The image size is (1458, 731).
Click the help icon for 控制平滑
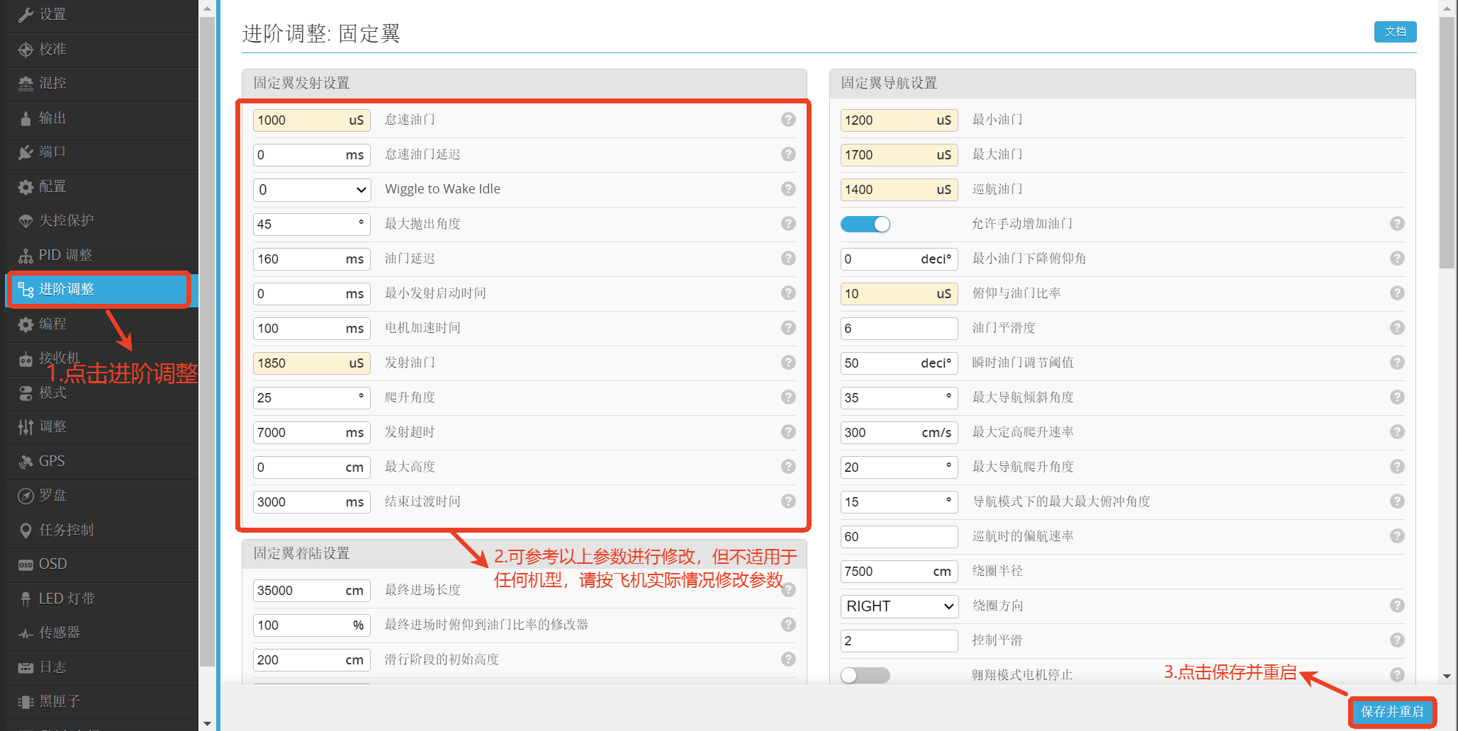[1397, 640]
